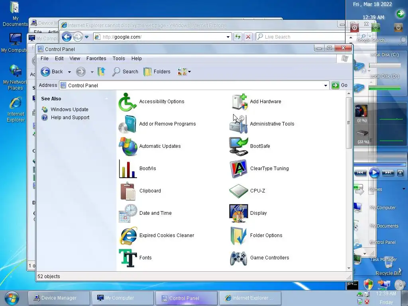Click Internet Explorer Stop button
This screenshot has height=306, width=408.
click(x=248, y=37)
